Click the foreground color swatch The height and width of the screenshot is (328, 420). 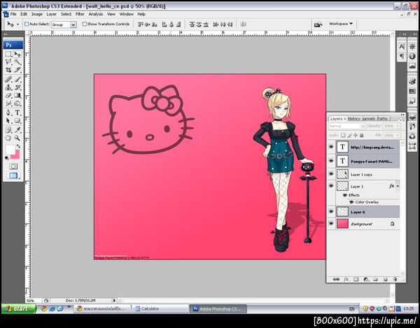10,150
